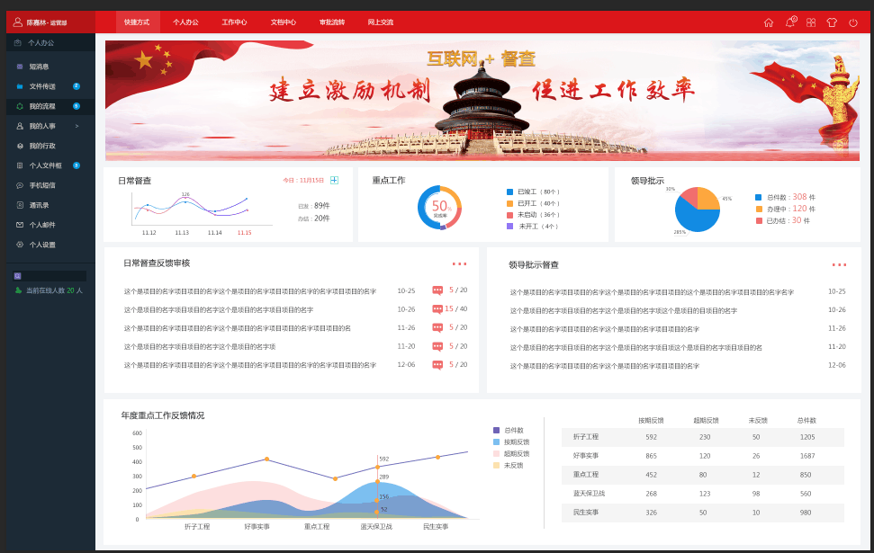Open the 个人邮件 icon in sidebar
The height and width of the screenshot is (553, 874).
click(x=22, y=226)
